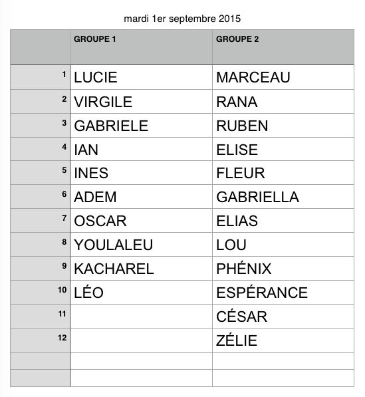Select the OSCAR cell

pyautogui.click(x=141, y=221)
